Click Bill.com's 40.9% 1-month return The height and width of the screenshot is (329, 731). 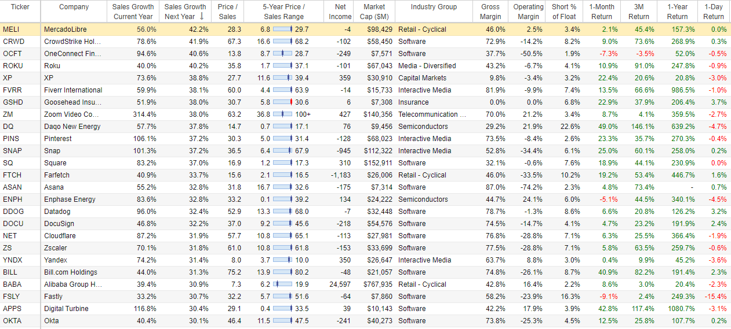point(608,272)
